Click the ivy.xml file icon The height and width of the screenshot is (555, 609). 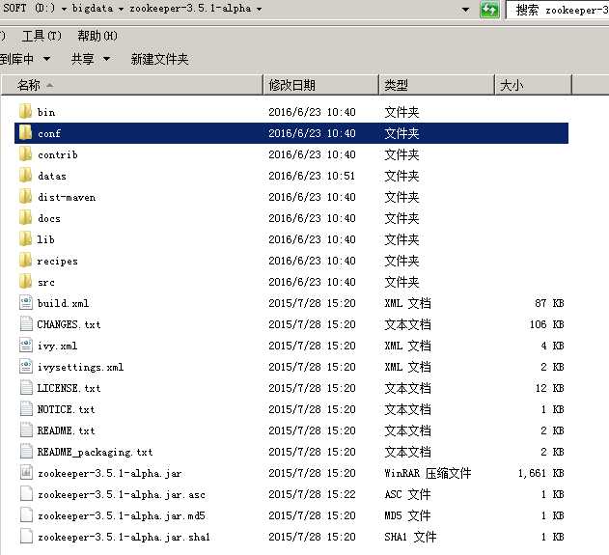[26, 346]
